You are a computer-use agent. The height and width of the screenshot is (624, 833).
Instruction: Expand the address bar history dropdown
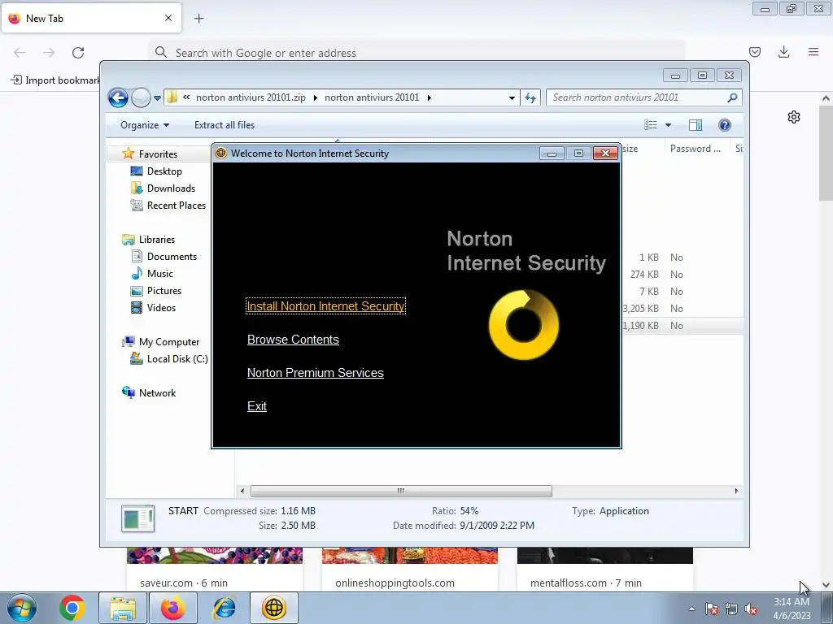click(512, 98)
